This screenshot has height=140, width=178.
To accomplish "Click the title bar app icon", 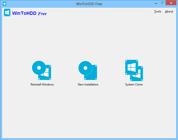I will 4,4.
